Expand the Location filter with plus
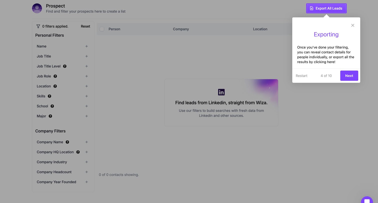Viewport: 378px width, 203px height. coord(86,86)
